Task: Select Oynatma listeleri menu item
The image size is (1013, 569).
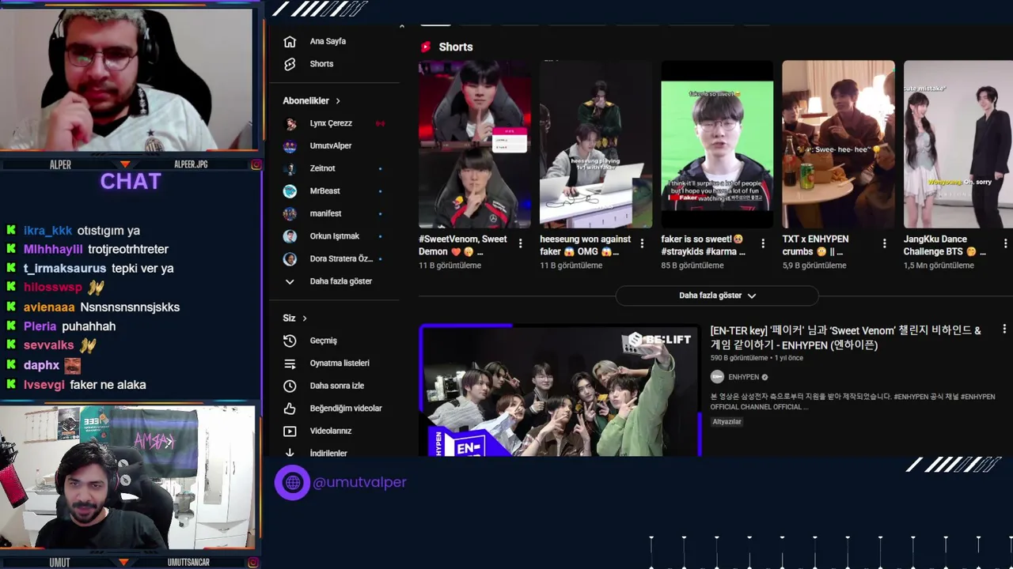Action: [340, 364]
